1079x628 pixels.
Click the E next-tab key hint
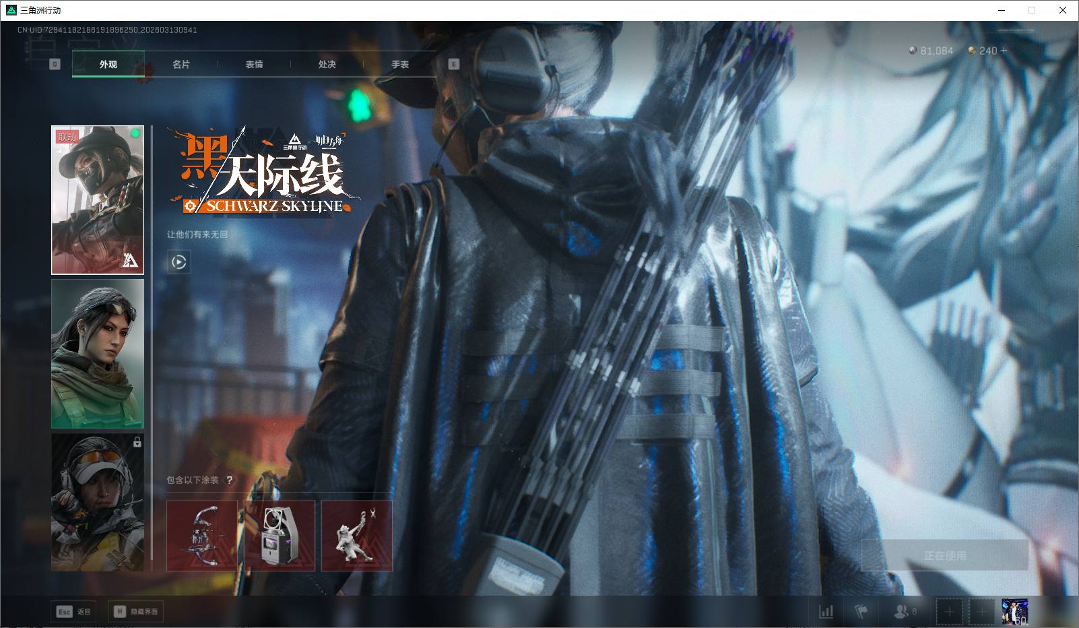click(453, 64)
